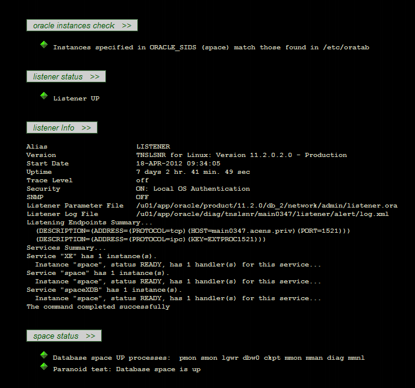Viewport: 415px width, 388px height.
Task: Toggle the listener Info section header
Action: click(x=62, y=128)
